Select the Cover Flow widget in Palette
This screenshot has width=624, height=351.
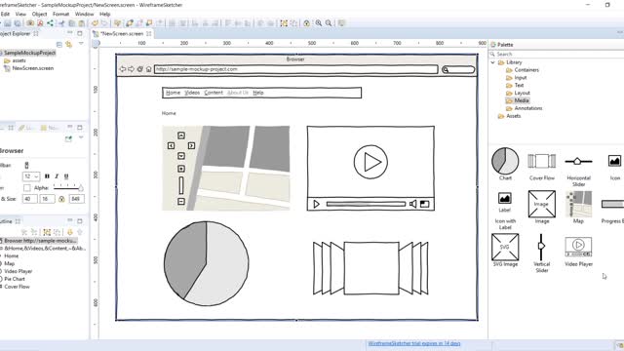click(x=542, y=161)
